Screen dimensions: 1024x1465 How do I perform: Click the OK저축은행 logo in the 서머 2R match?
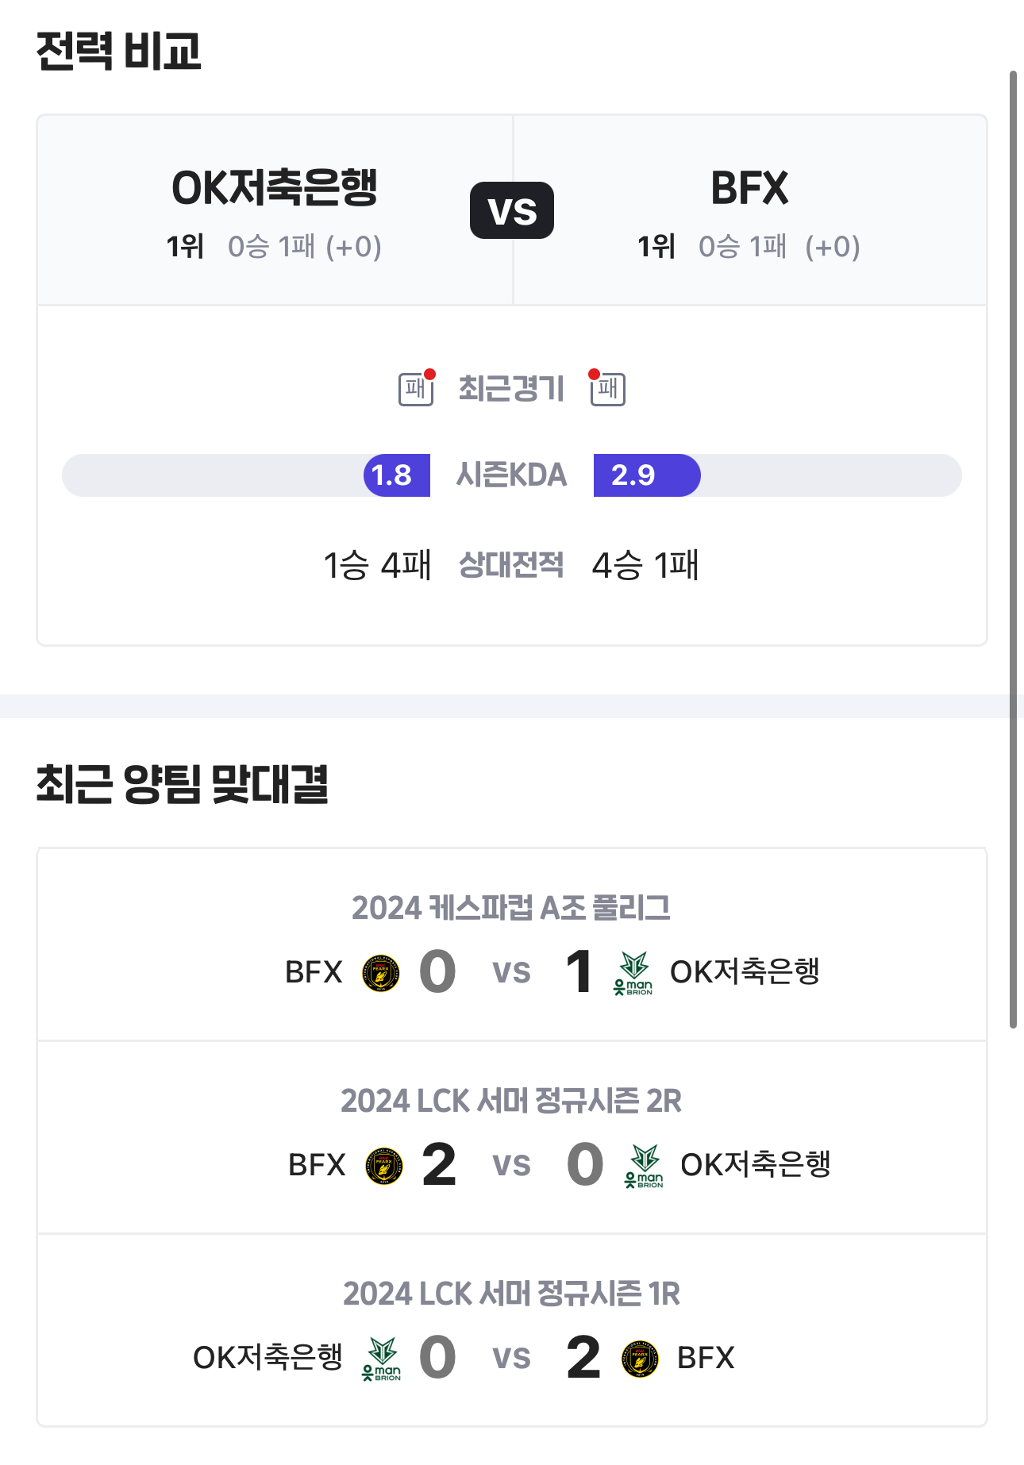click(x=644, y=1166)
